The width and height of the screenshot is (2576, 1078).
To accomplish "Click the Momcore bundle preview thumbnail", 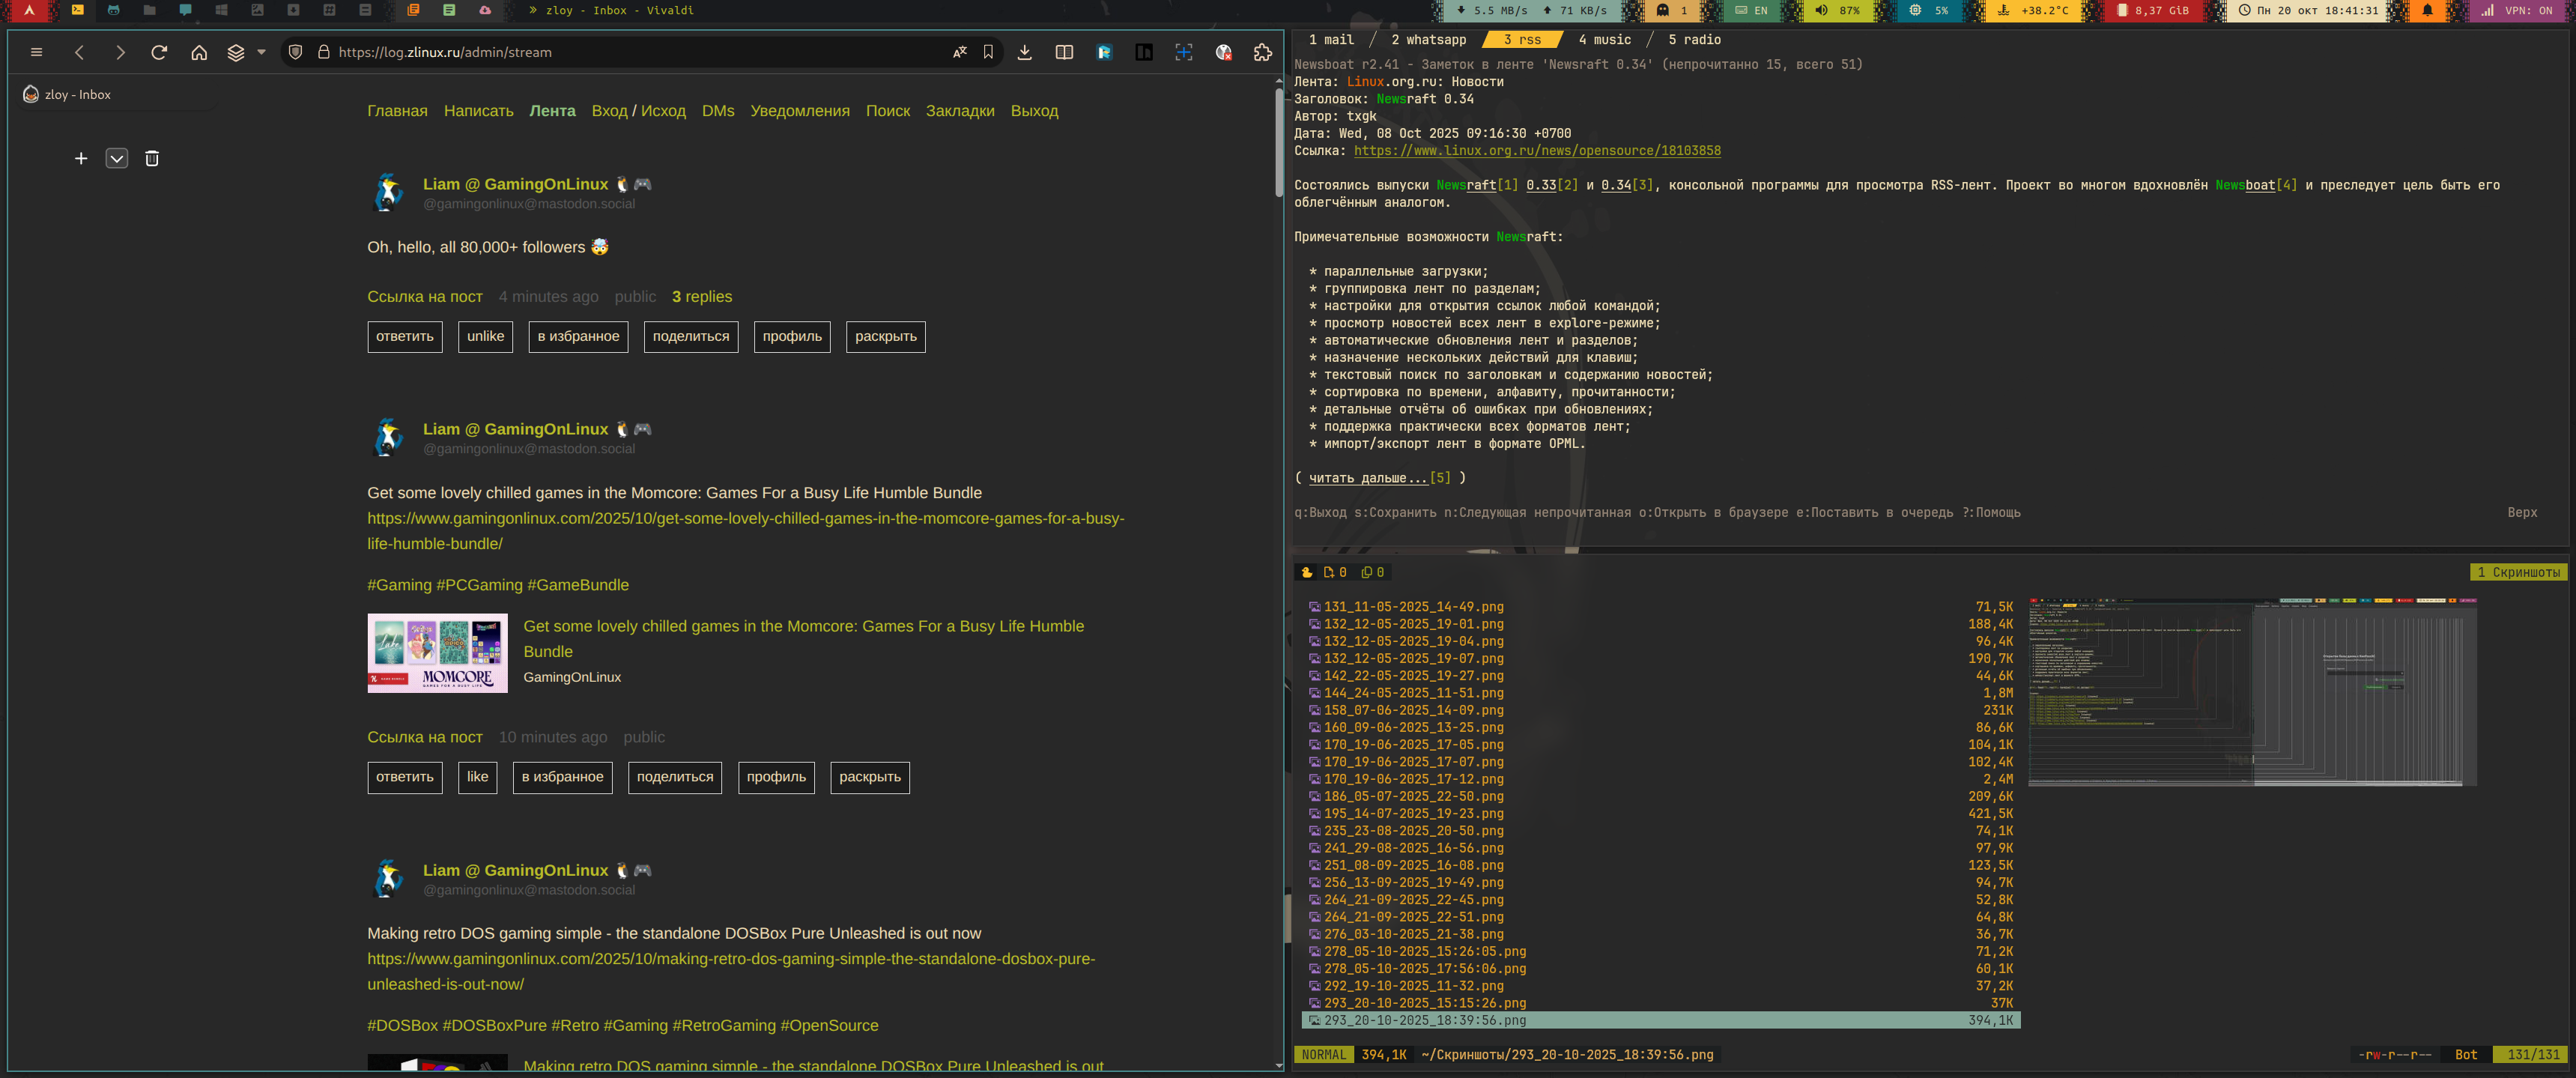I will coord(437,653).
